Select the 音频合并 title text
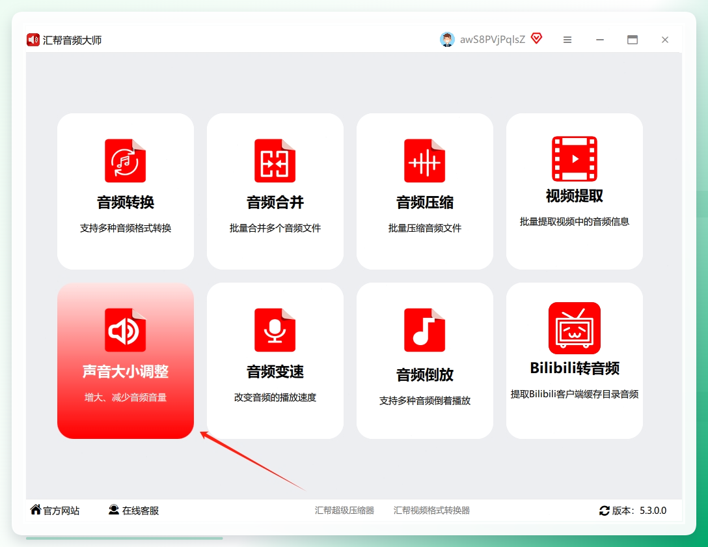The image size is (708, 547). click(x=275, y=203)
